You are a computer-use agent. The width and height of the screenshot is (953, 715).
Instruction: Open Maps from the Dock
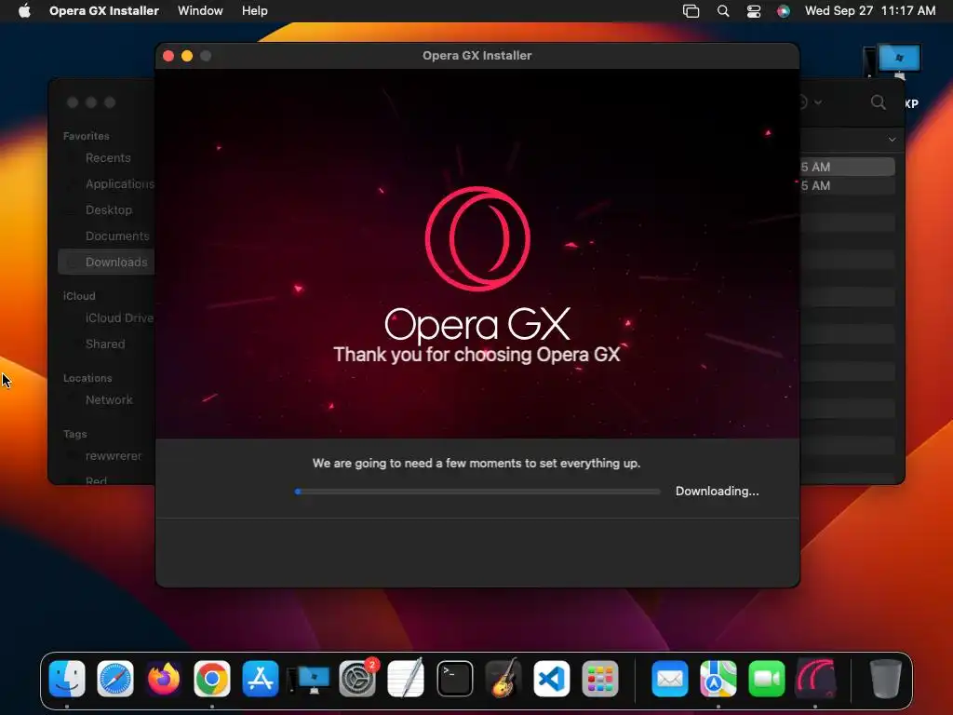pyautogui.click(x=718, y=679)
